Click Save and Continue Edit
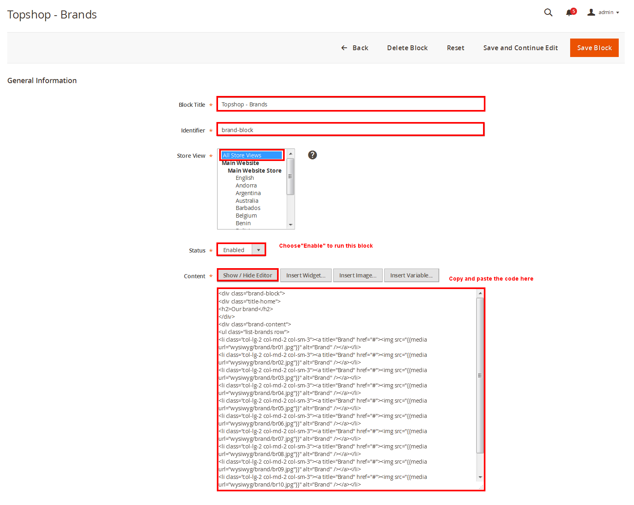This screenshot has height=505, width=634. click(x=520, y=48)
